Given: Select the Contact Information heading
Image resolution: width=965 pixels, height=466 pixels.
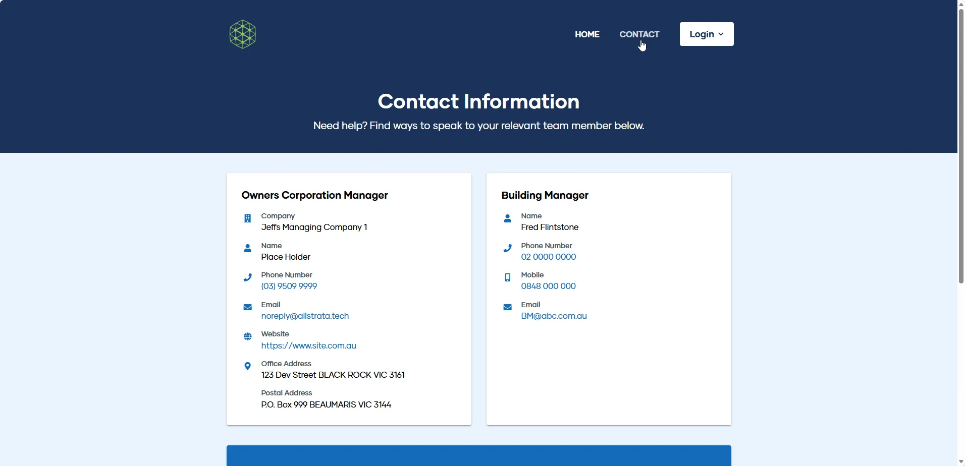Looking at the screenshot, I should point(479,101).
